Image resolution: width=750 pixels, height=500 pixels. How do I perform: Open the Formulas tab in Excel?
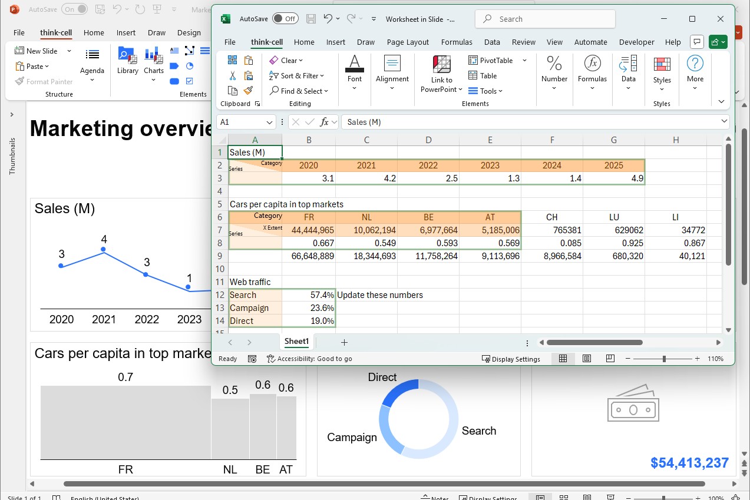click(x=456, y=42)
